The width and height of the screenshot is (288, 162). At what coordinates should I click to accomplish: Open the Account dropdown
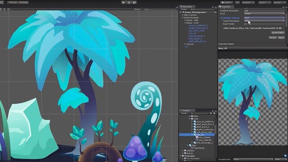248,3
